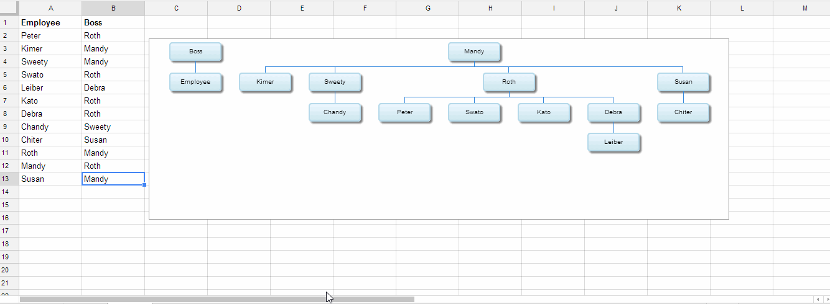Click the Peter node in org chart
The width and height of the screenshot is (830, 304).
(404, 112)
